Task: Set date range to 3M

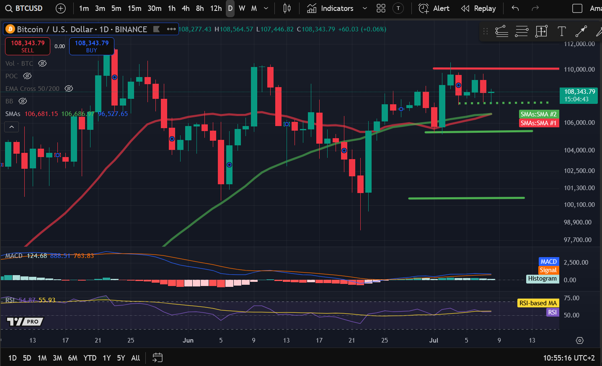Action: [x=57, y=358]
